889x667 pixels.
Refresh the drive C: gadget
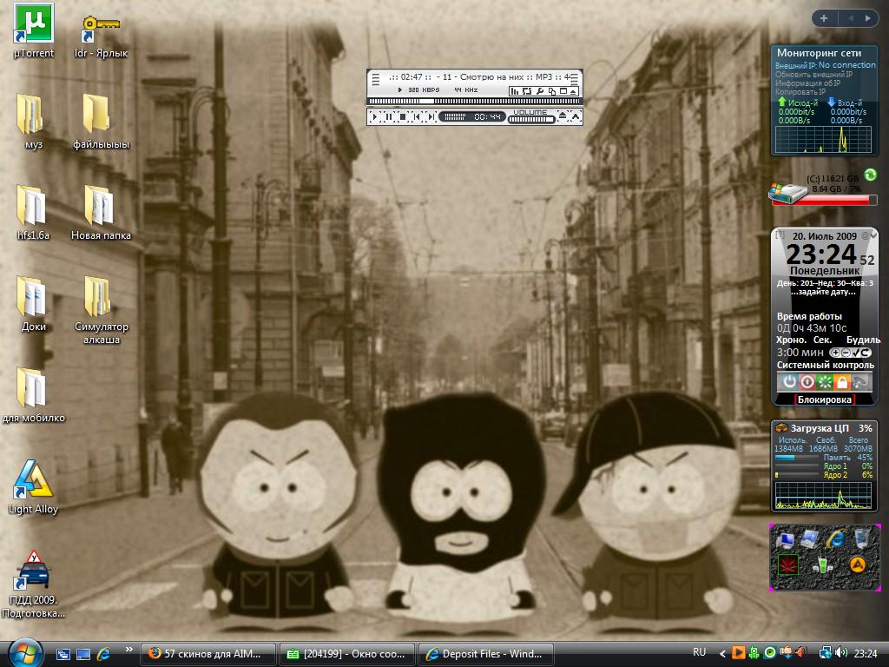pyautogui.click(x=870, y=175)
